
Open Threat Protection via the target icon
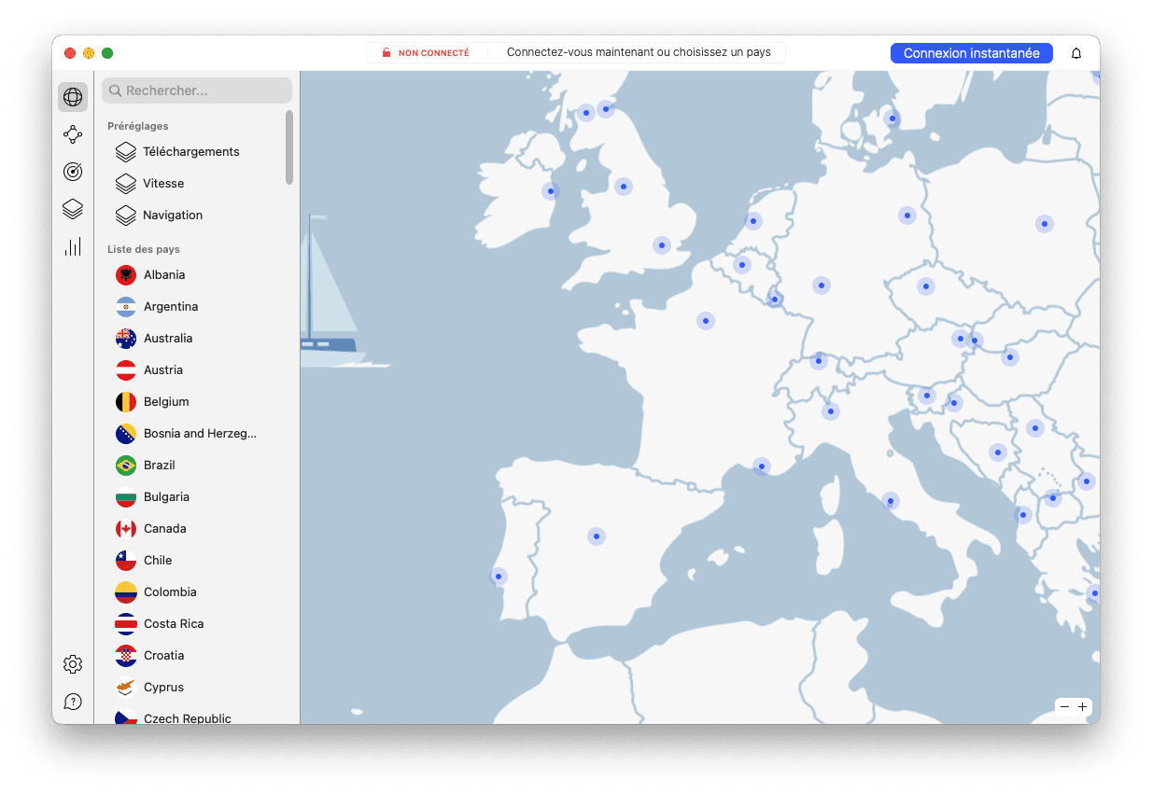[x=73, y=172]
